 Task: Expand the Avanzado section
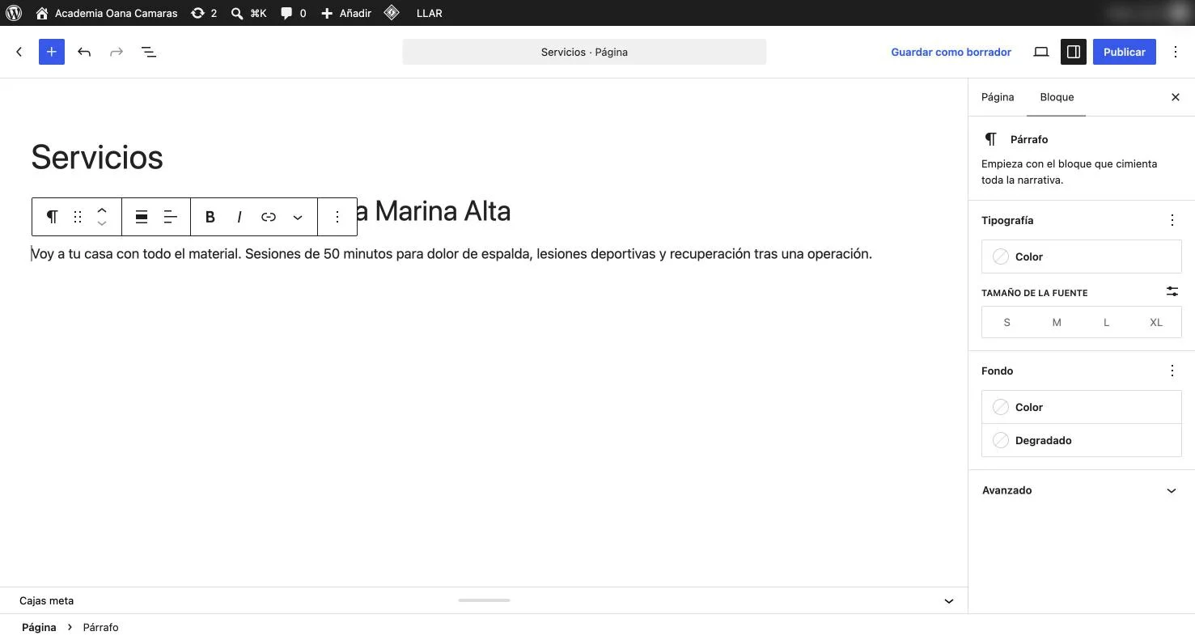point(1082,490)
